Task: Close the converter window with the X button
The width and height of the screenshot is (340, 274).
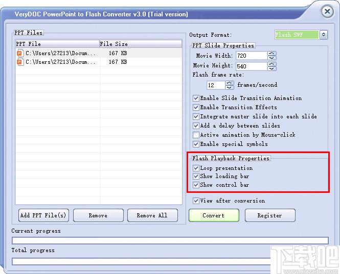Action: click(x=327, y=11)
